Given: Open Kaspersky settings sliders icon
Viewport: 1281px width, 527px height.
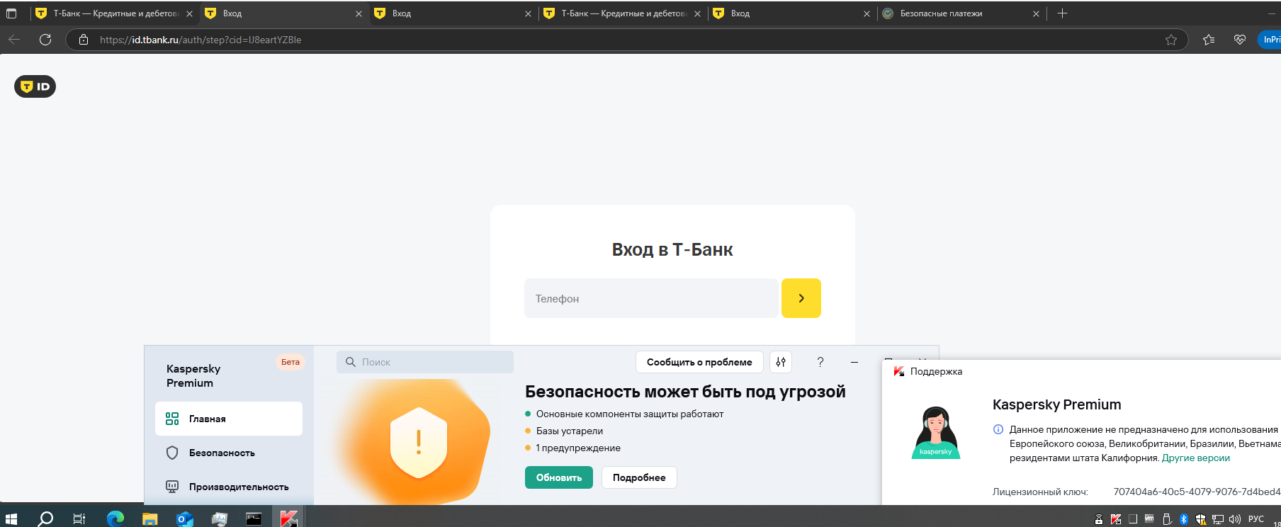Looking at the screenshot, I should [781, 362].
